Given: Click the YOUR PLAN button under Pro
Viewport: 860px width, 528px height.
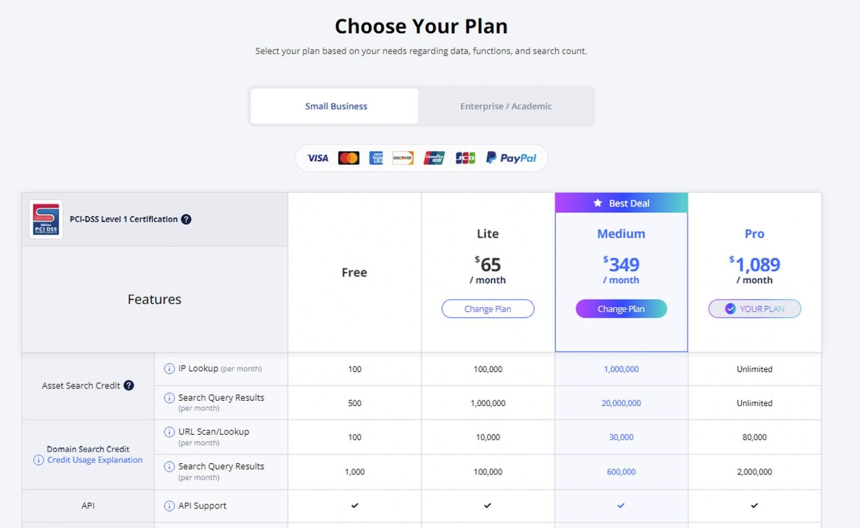Looking at the screenshot, I should pos(755,309).
